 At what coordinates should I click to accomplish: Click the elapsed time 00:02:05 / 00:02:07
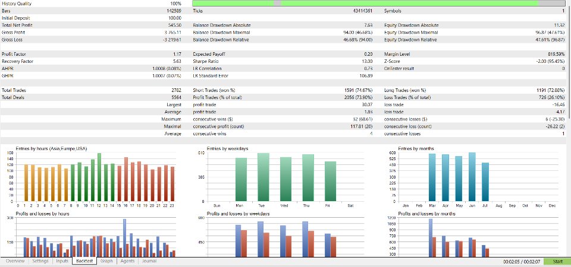[522, 262]
